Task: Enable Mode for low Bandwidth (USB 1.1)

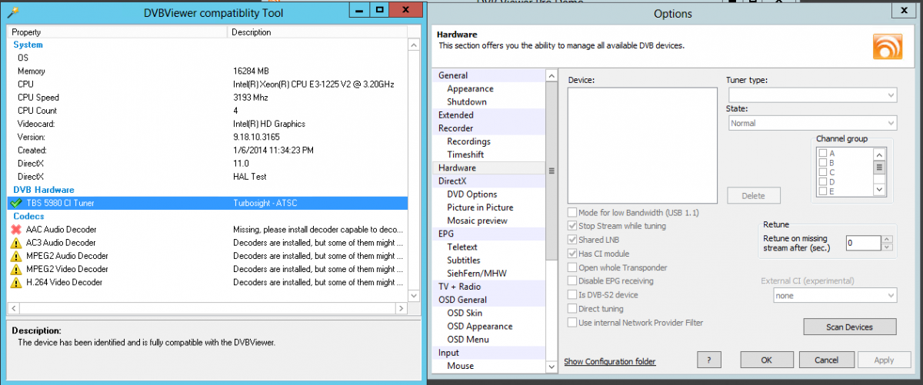Action: (x=571, y=212)
